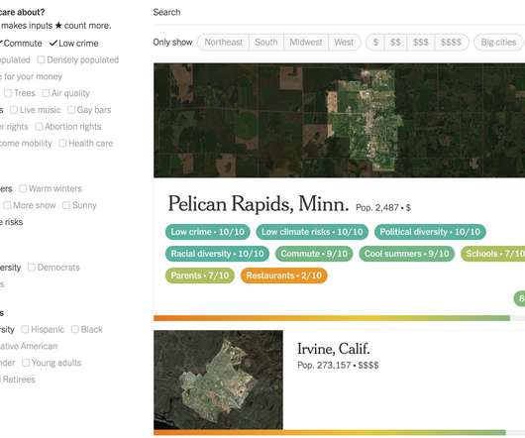
Task: Filter results to Midwest region
Action: (x=306, y=43)
